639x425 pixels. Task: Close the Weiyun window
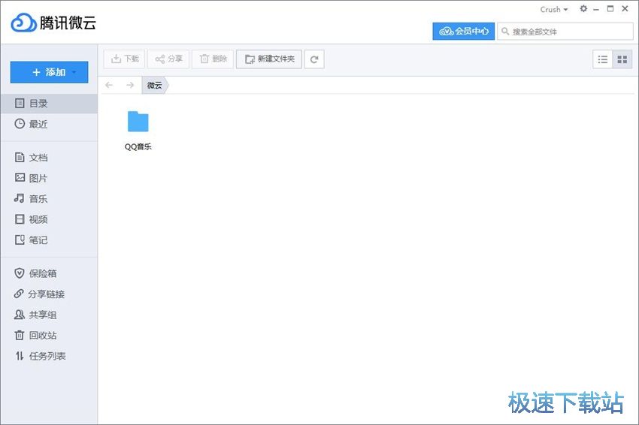pyautogui.click(x=625, y=8)
